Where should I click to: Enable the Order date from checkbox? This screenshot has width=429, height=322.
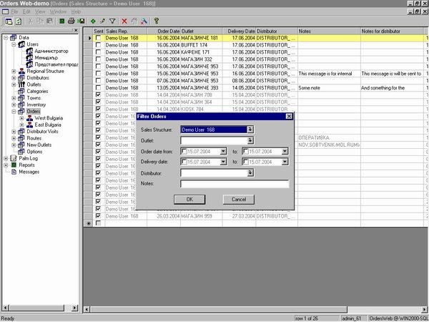click(184, 152)
